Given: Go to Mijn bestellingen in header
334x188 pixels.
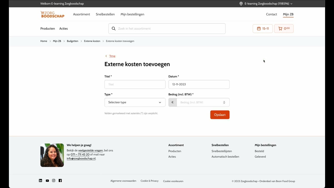Looking at the screenshot, I should [x=132, y=14].
